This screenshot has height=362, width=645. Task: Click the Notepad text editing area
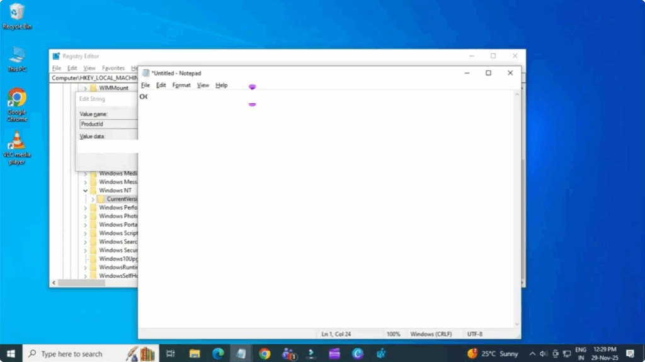[x=326, y=209]
